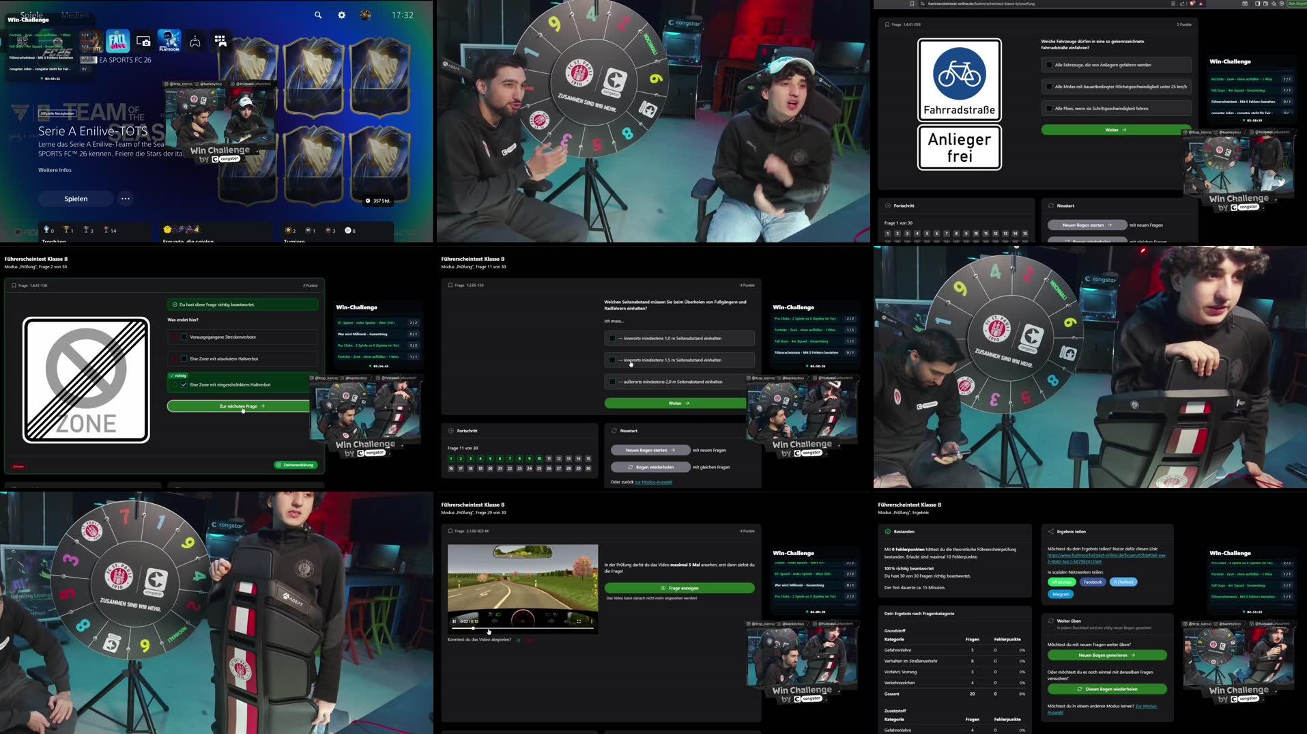Image resolution: width=1307 pixels, height=734 pixels.
Task: Open the game library grid icon
Action: pyautogui.click(x=220, y=42)
